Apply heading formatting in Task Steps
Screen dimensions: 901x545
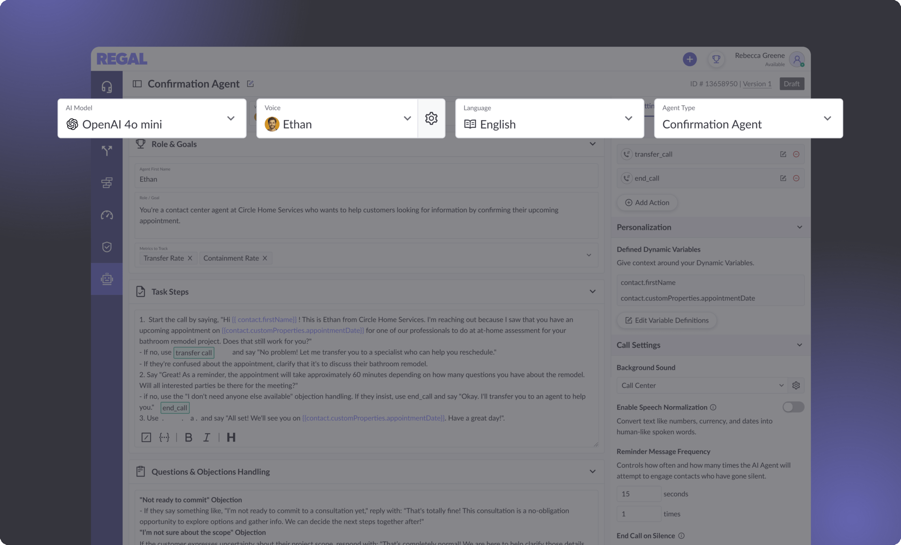tap(231, 438)
